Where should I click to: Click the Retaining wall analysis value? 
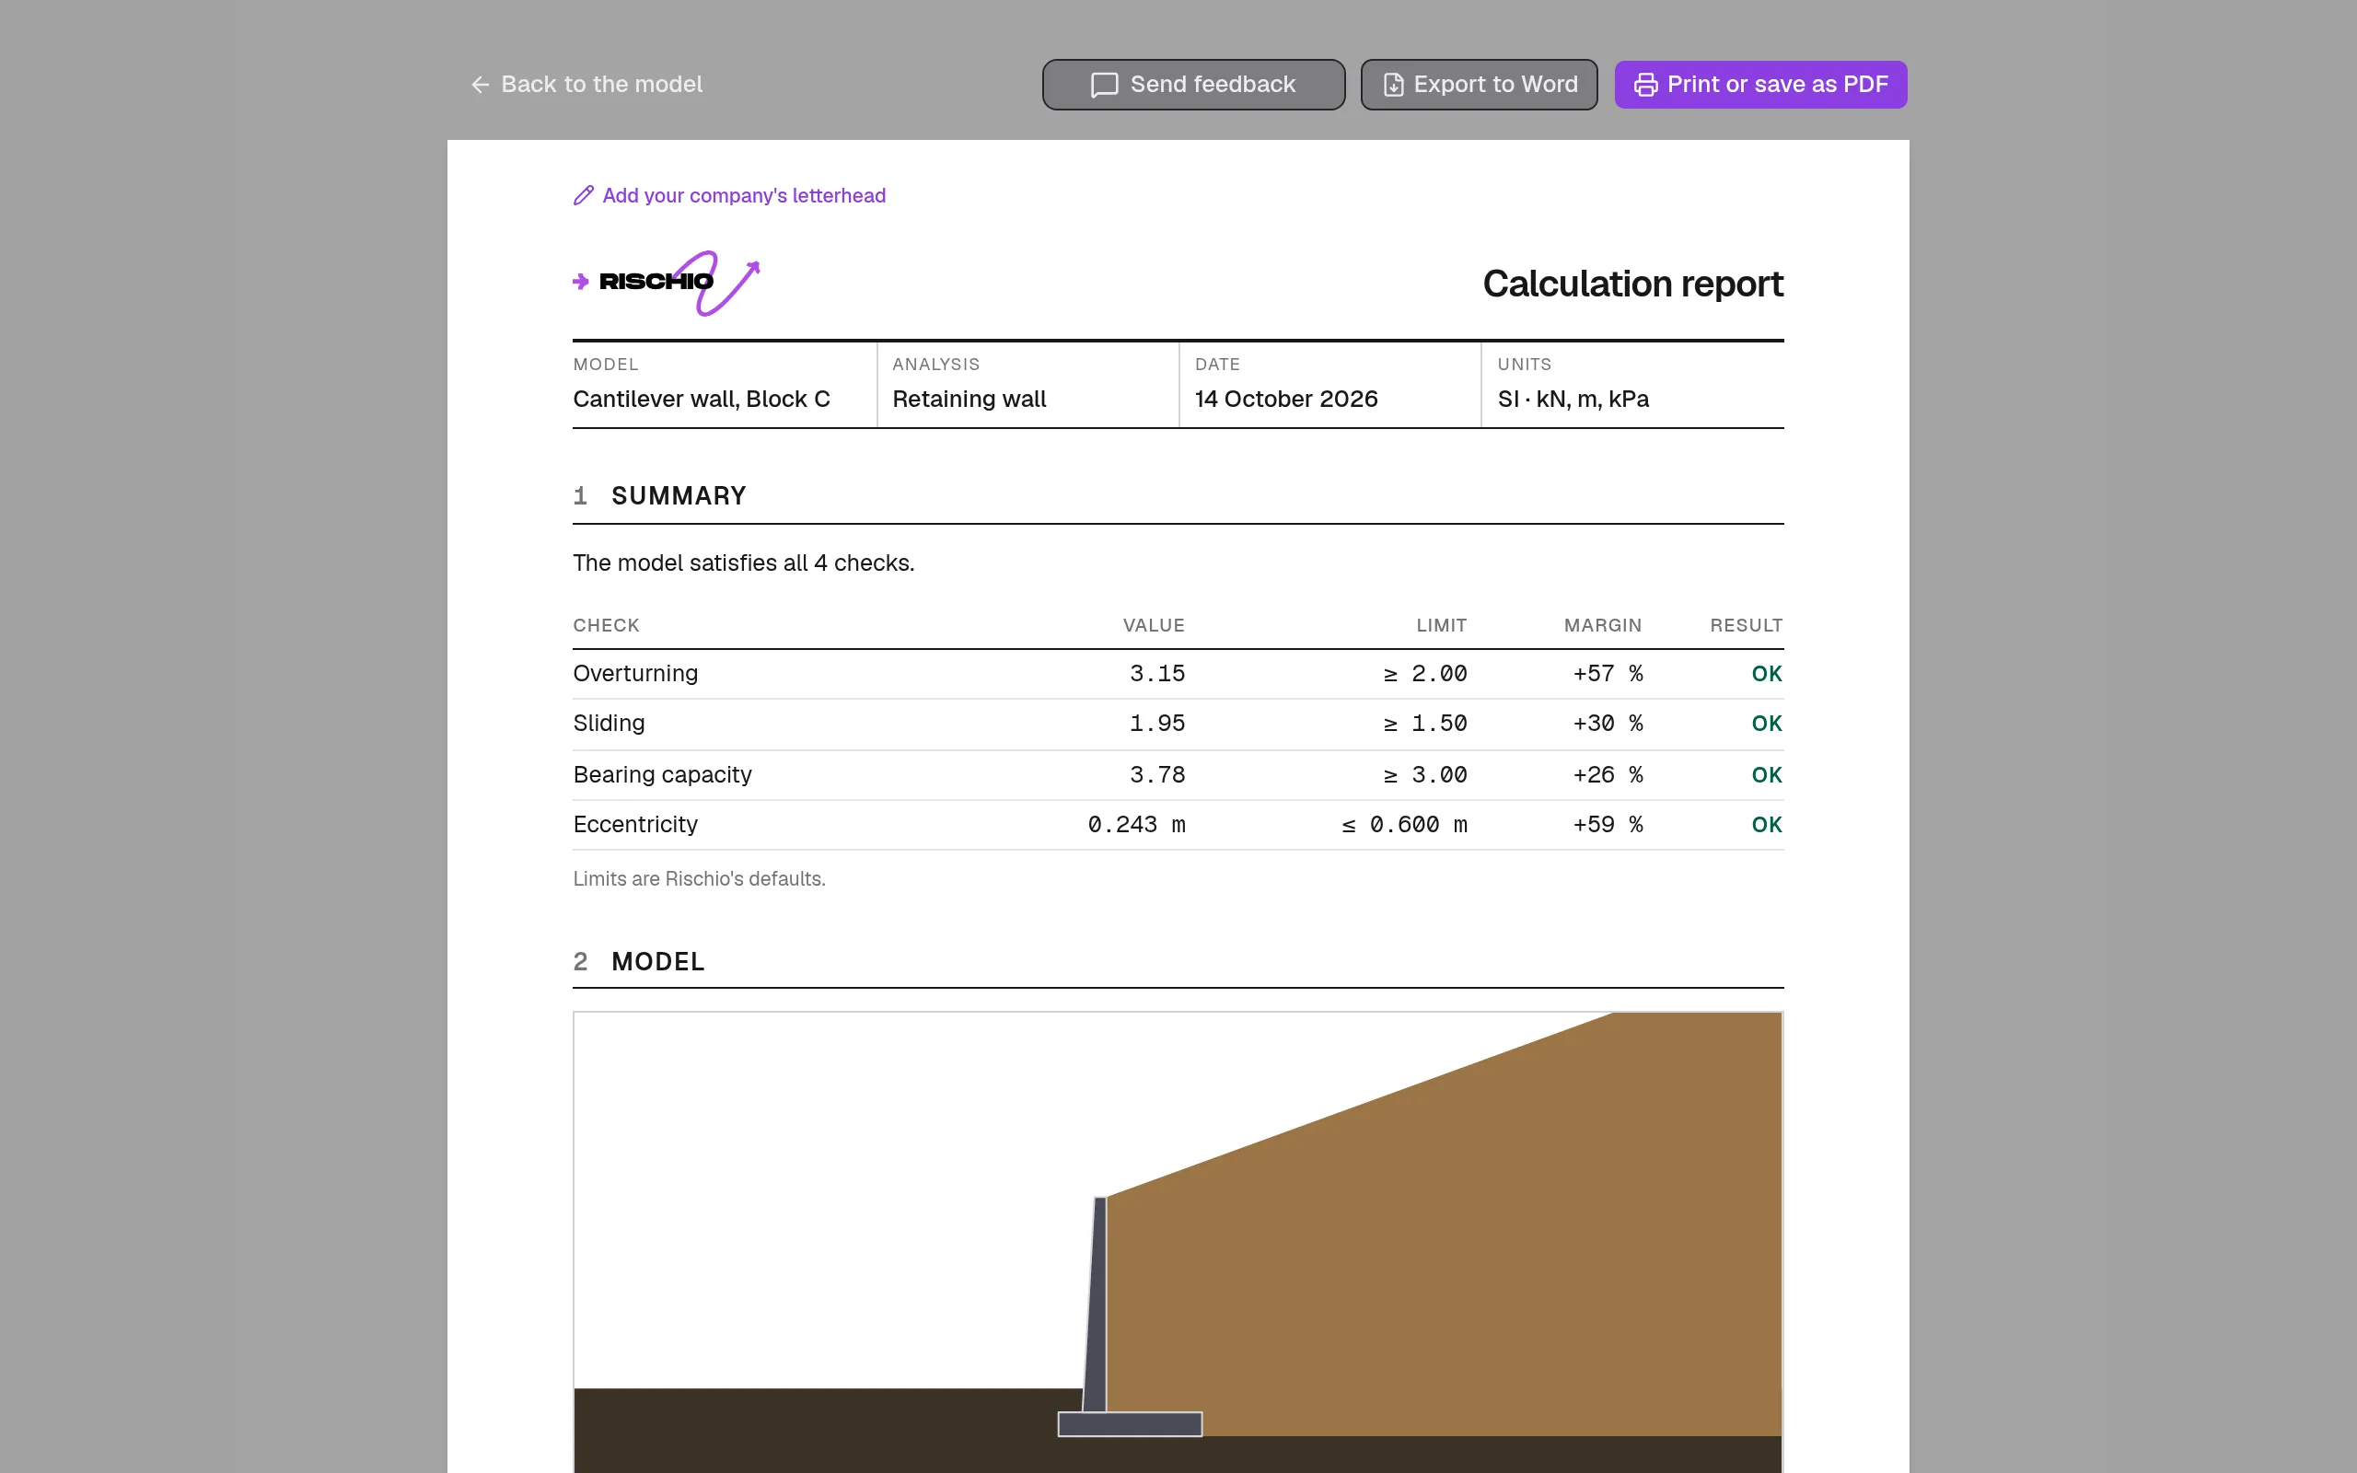pyautogui.click(x=970, y=400)
